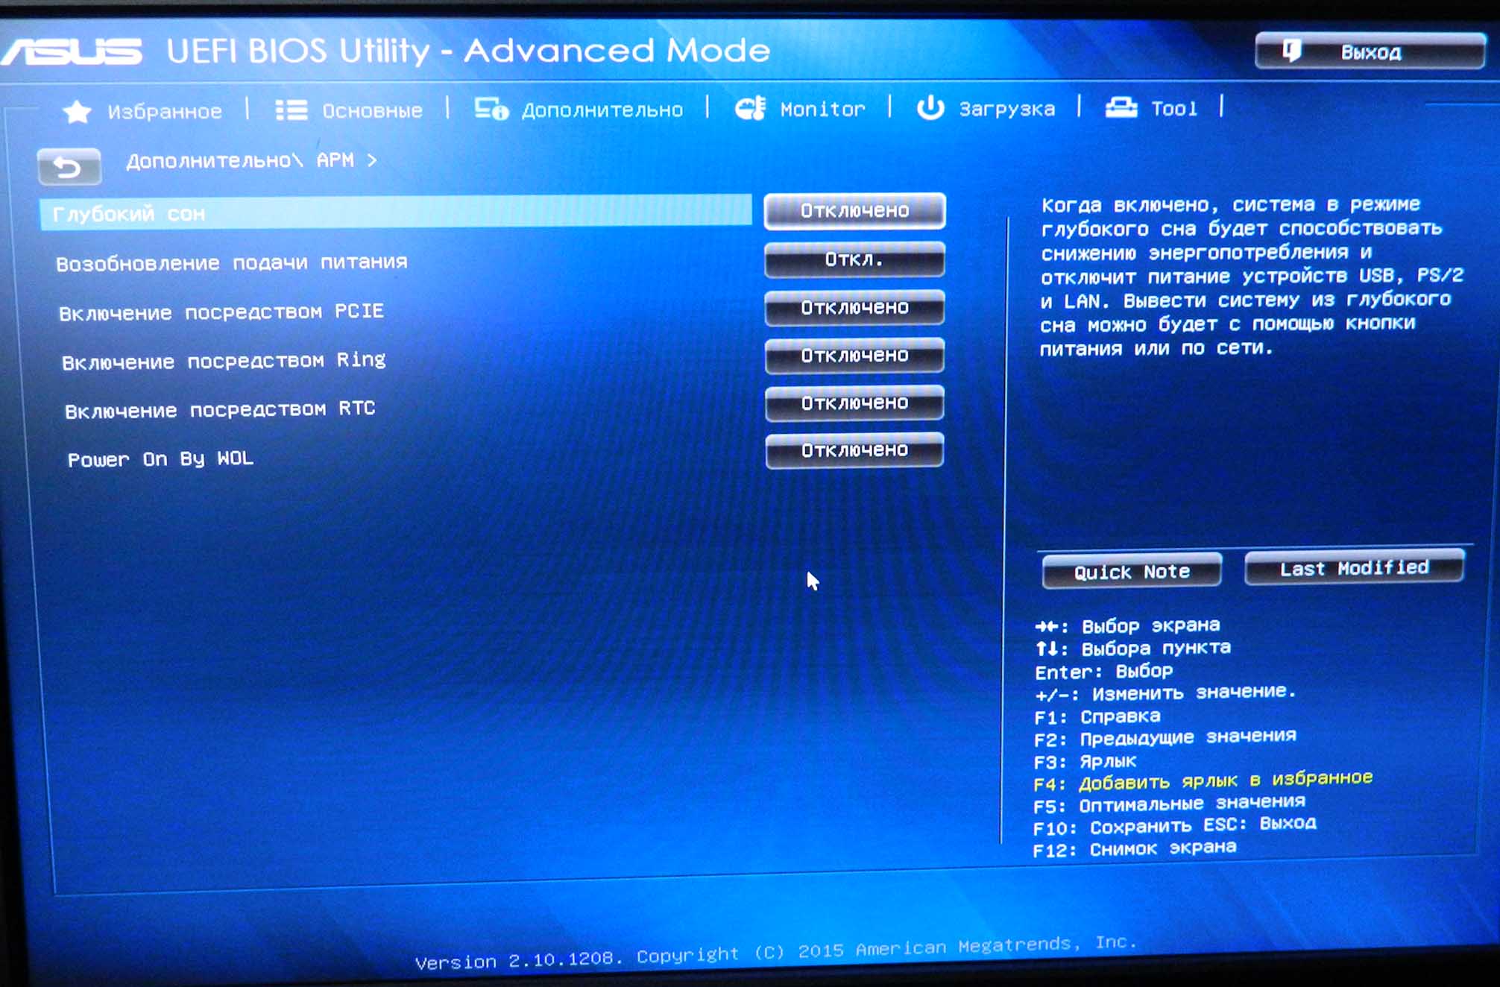1500x987 pixels.
Task: Toggle the Power On By WOL setting
Action: tap(854, 450)
